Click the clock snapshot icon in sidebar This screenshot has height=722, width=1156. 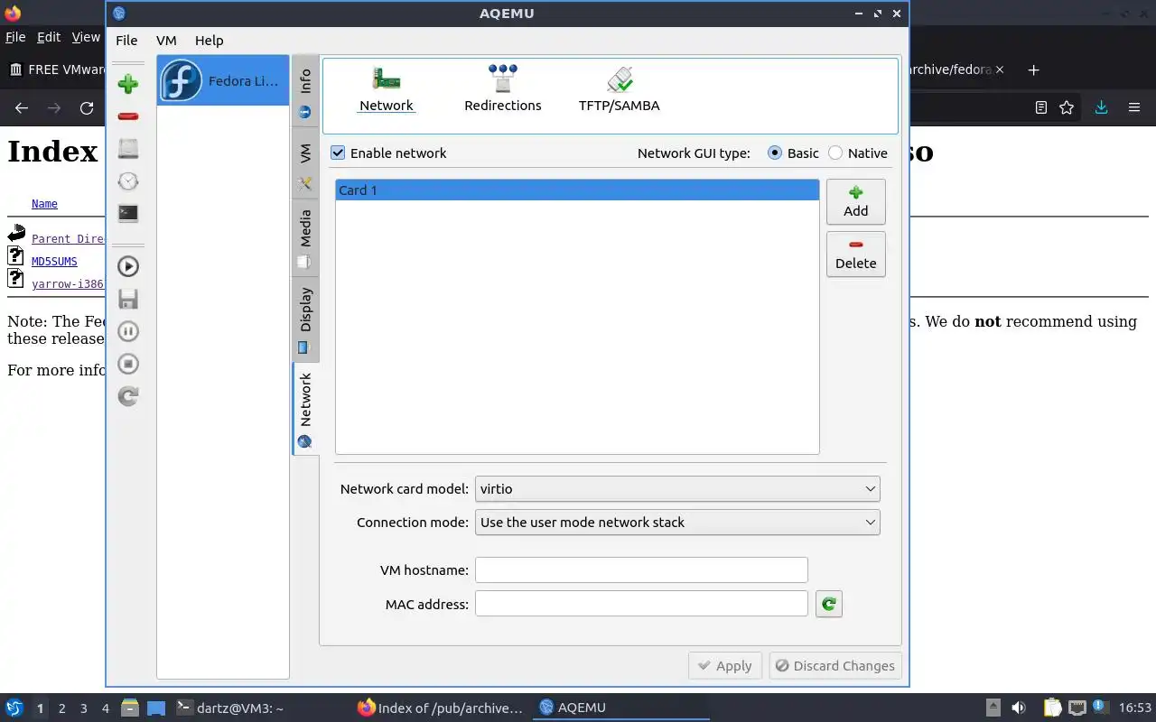point(128,181)
